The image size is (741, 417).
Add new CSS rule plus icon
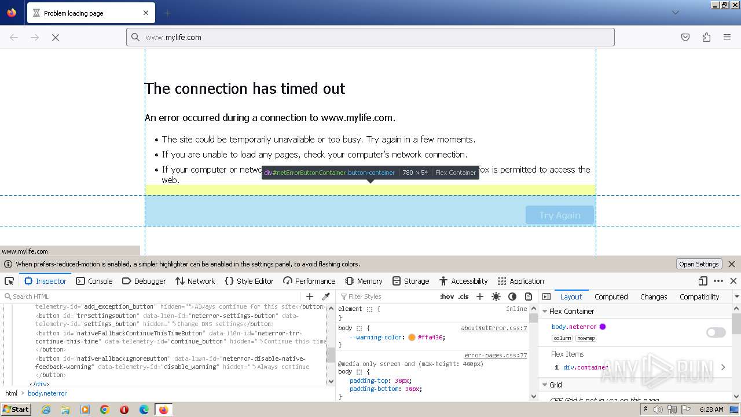click(x=480, y=297)
